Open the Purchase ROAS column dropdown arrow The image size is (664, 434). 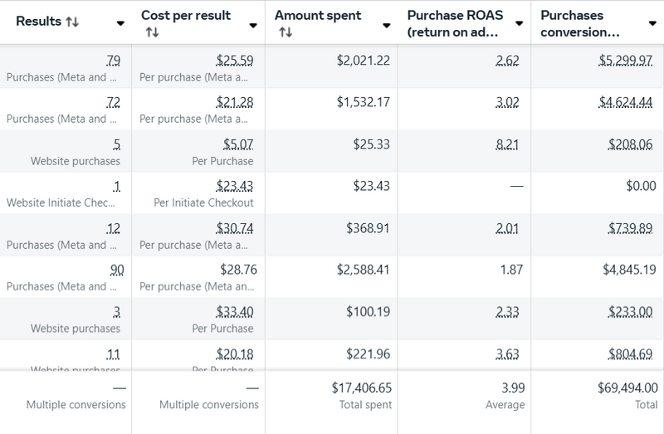519,24
